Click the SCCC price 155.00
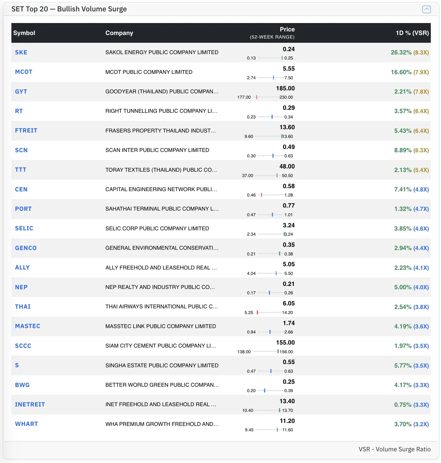 click(286, 342)
